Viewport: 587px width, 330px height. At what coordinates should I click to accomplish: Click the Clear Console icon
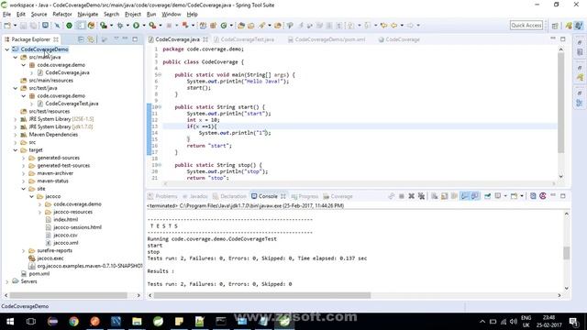(434, 196)
